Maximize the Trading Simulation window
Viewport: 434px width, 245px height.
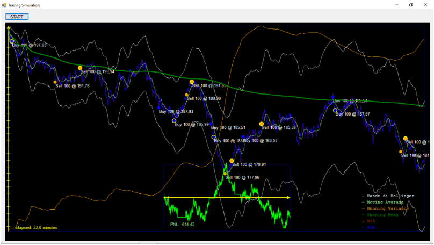pyautogui.click(x=411, y=5)
